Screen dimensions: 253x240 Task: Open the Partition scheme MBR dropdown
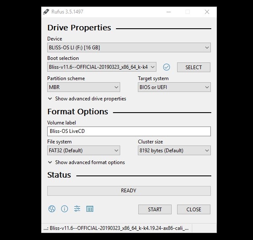[x=83, y=87]
